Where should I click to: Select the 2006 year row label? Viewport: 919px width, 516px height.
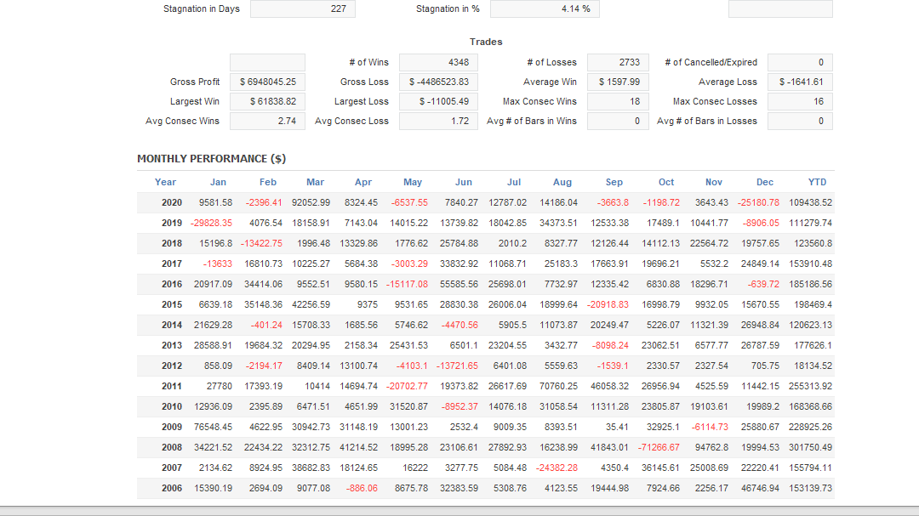(172, 489)
